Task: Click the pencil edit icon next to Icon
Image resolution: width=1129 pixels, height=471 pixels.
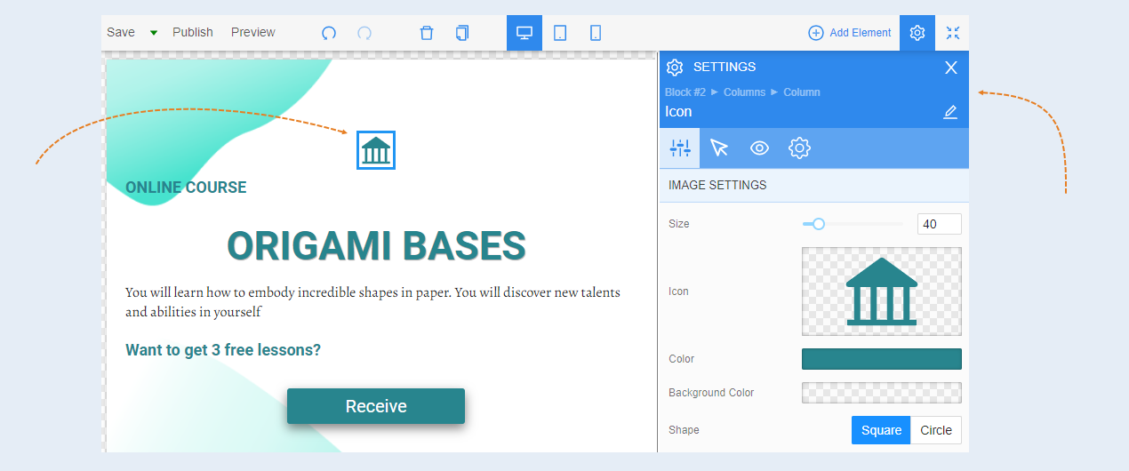Action: (x=950, y=112)
